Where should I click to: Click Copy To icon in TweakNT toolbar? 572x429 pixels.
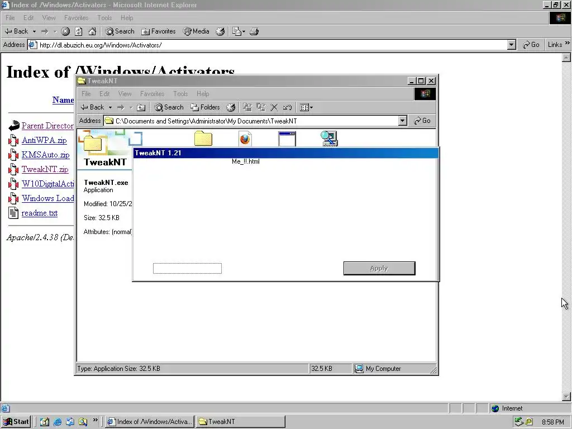(x=261, y=107)
